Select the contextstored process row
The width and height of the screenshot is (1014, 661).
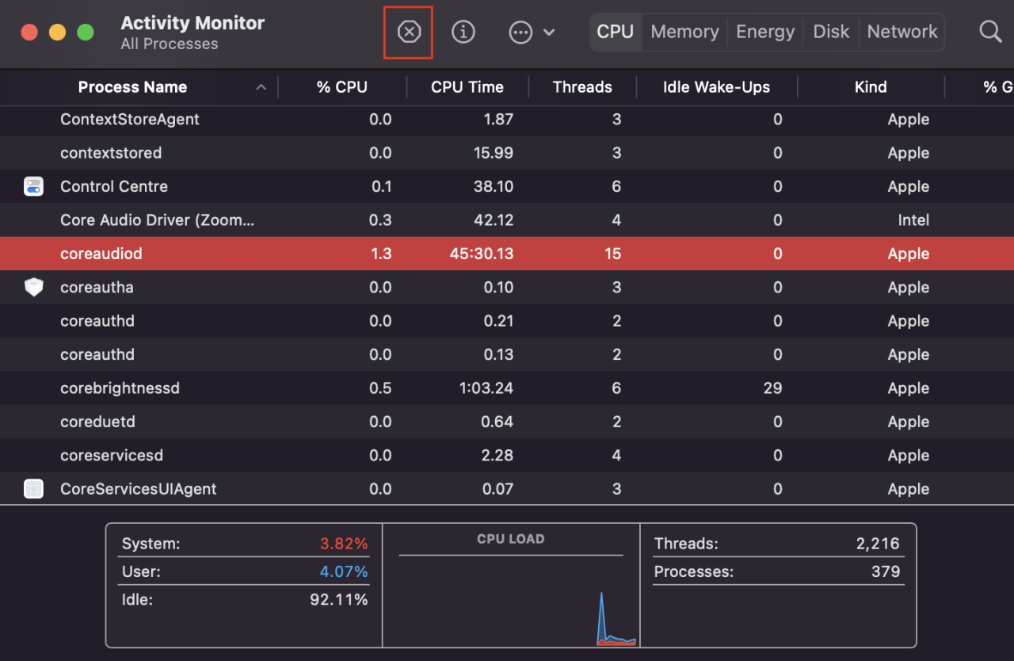(x=507, y=153)
